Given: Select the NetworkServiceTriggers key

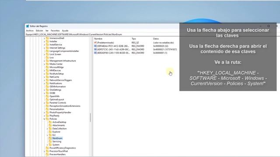Looking at the screenshot, I should click(x=60, y=80).
